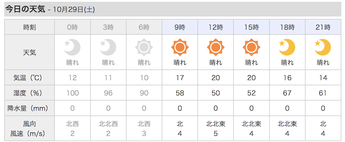
Task: Click the orange sun icon at 9時
Action: pyautogui.click(x=180, y=47)
